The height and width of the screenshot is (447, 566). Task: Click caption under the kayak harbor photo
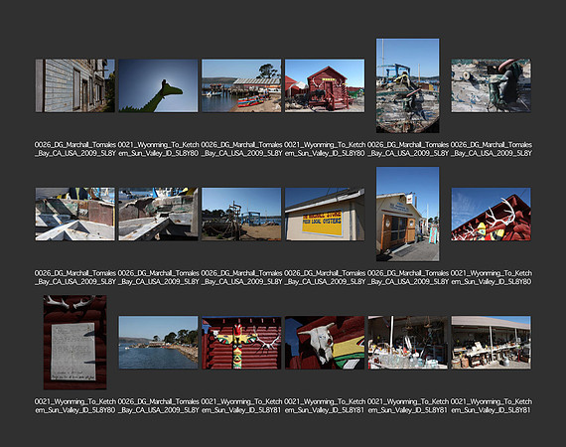click(x=241, y=149)
